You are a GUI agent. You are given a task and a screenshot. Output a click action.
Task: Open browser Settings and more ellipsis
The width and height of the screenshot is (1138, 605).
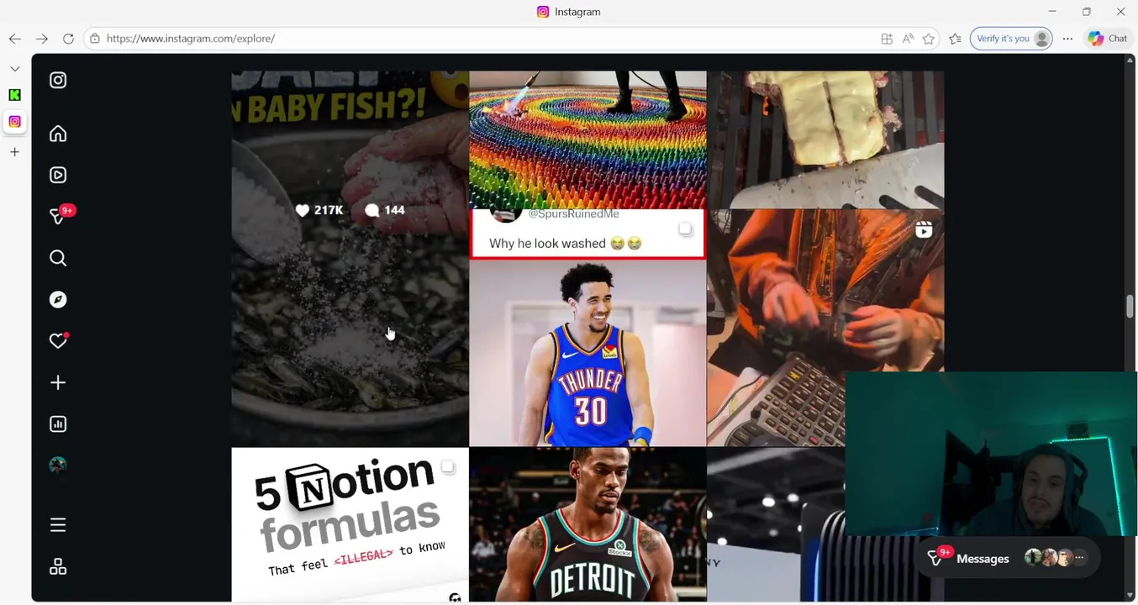click(x=1067, y=39)
